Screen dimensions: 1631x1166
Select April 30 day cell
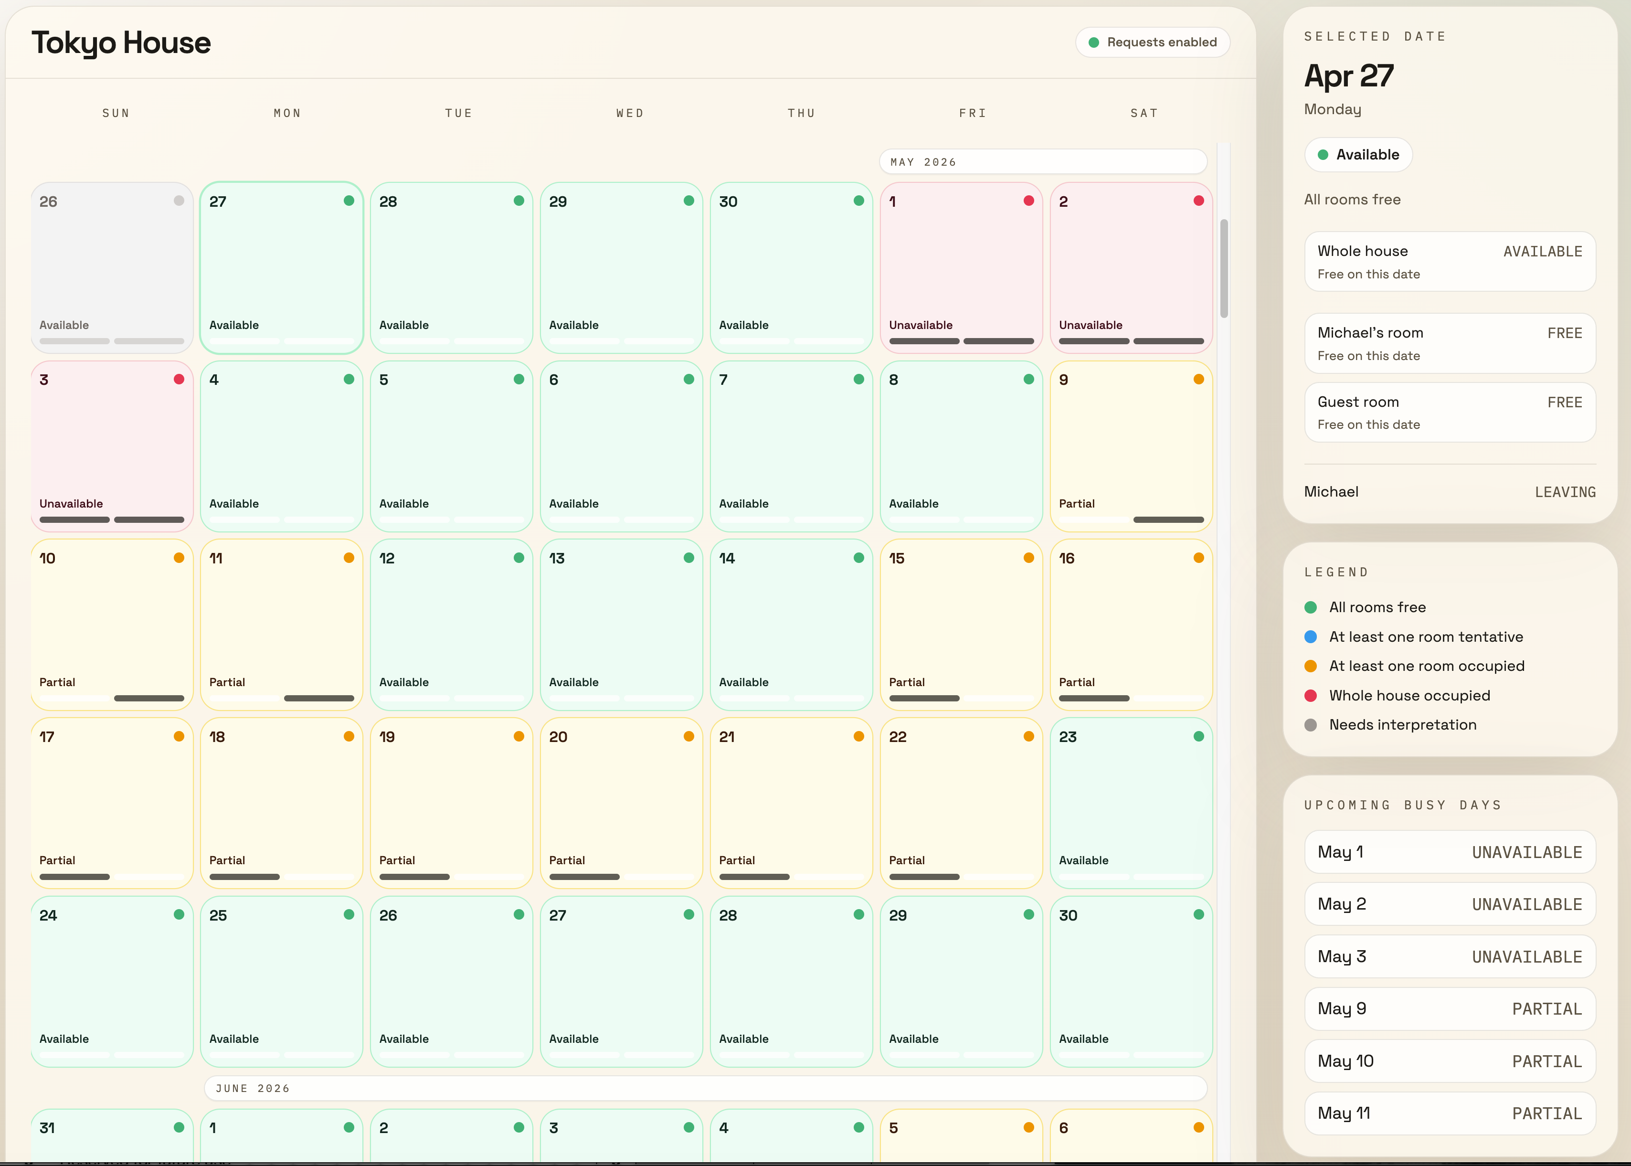[791, 267]
